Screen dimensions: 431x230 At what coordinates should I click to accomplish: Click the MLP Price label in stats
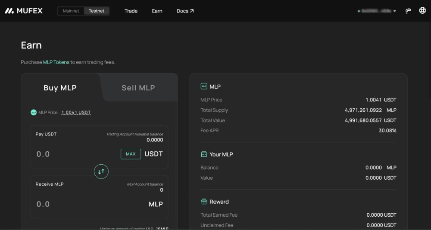pos(211,100)
